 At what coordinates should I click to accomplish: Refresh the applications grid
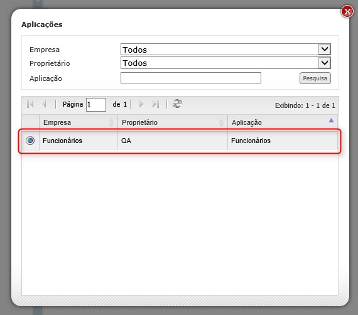coord(177,104)
